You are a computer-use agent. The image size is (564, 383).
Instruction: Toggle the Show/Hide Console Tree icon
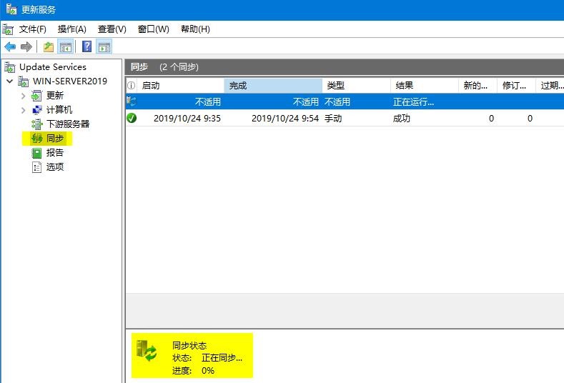click(x=66, y=47)
